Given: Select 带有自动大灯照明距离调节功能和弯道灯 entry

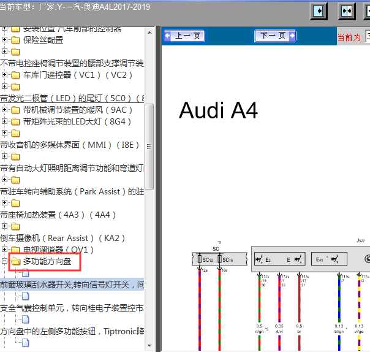Looking at the screenshot, I should pos(72,168).
